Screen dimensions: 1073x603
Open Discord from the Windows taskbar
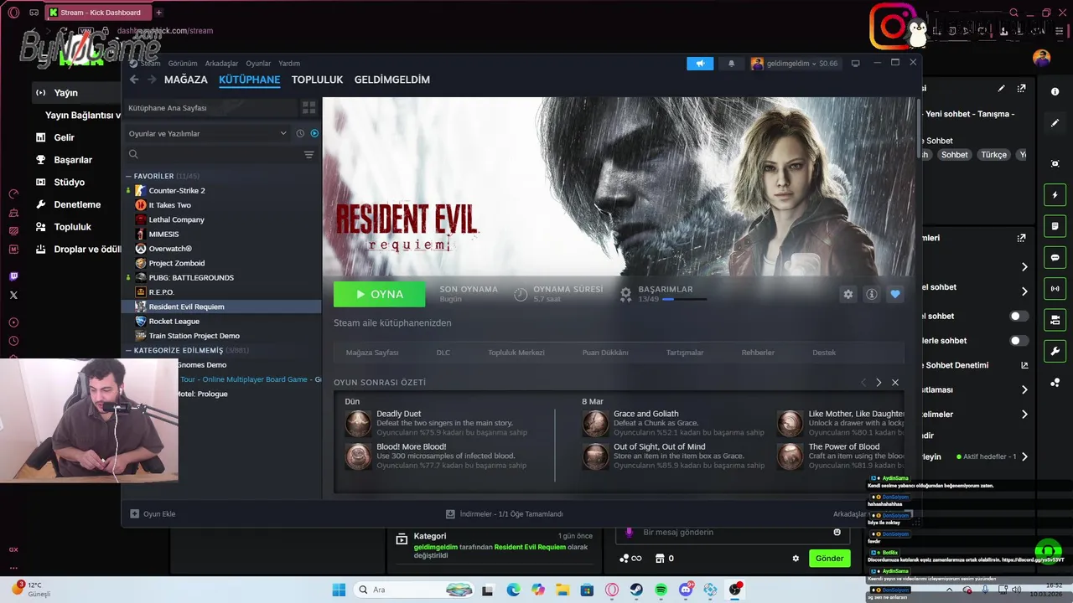coord(686,590)
